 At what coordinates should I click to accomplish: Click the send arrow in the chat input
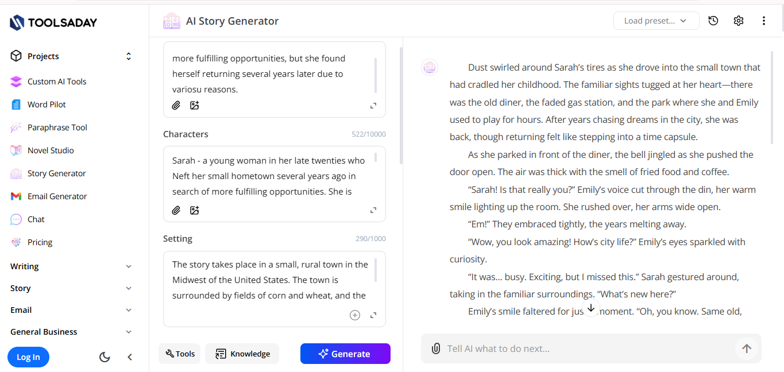pos(747,348)
